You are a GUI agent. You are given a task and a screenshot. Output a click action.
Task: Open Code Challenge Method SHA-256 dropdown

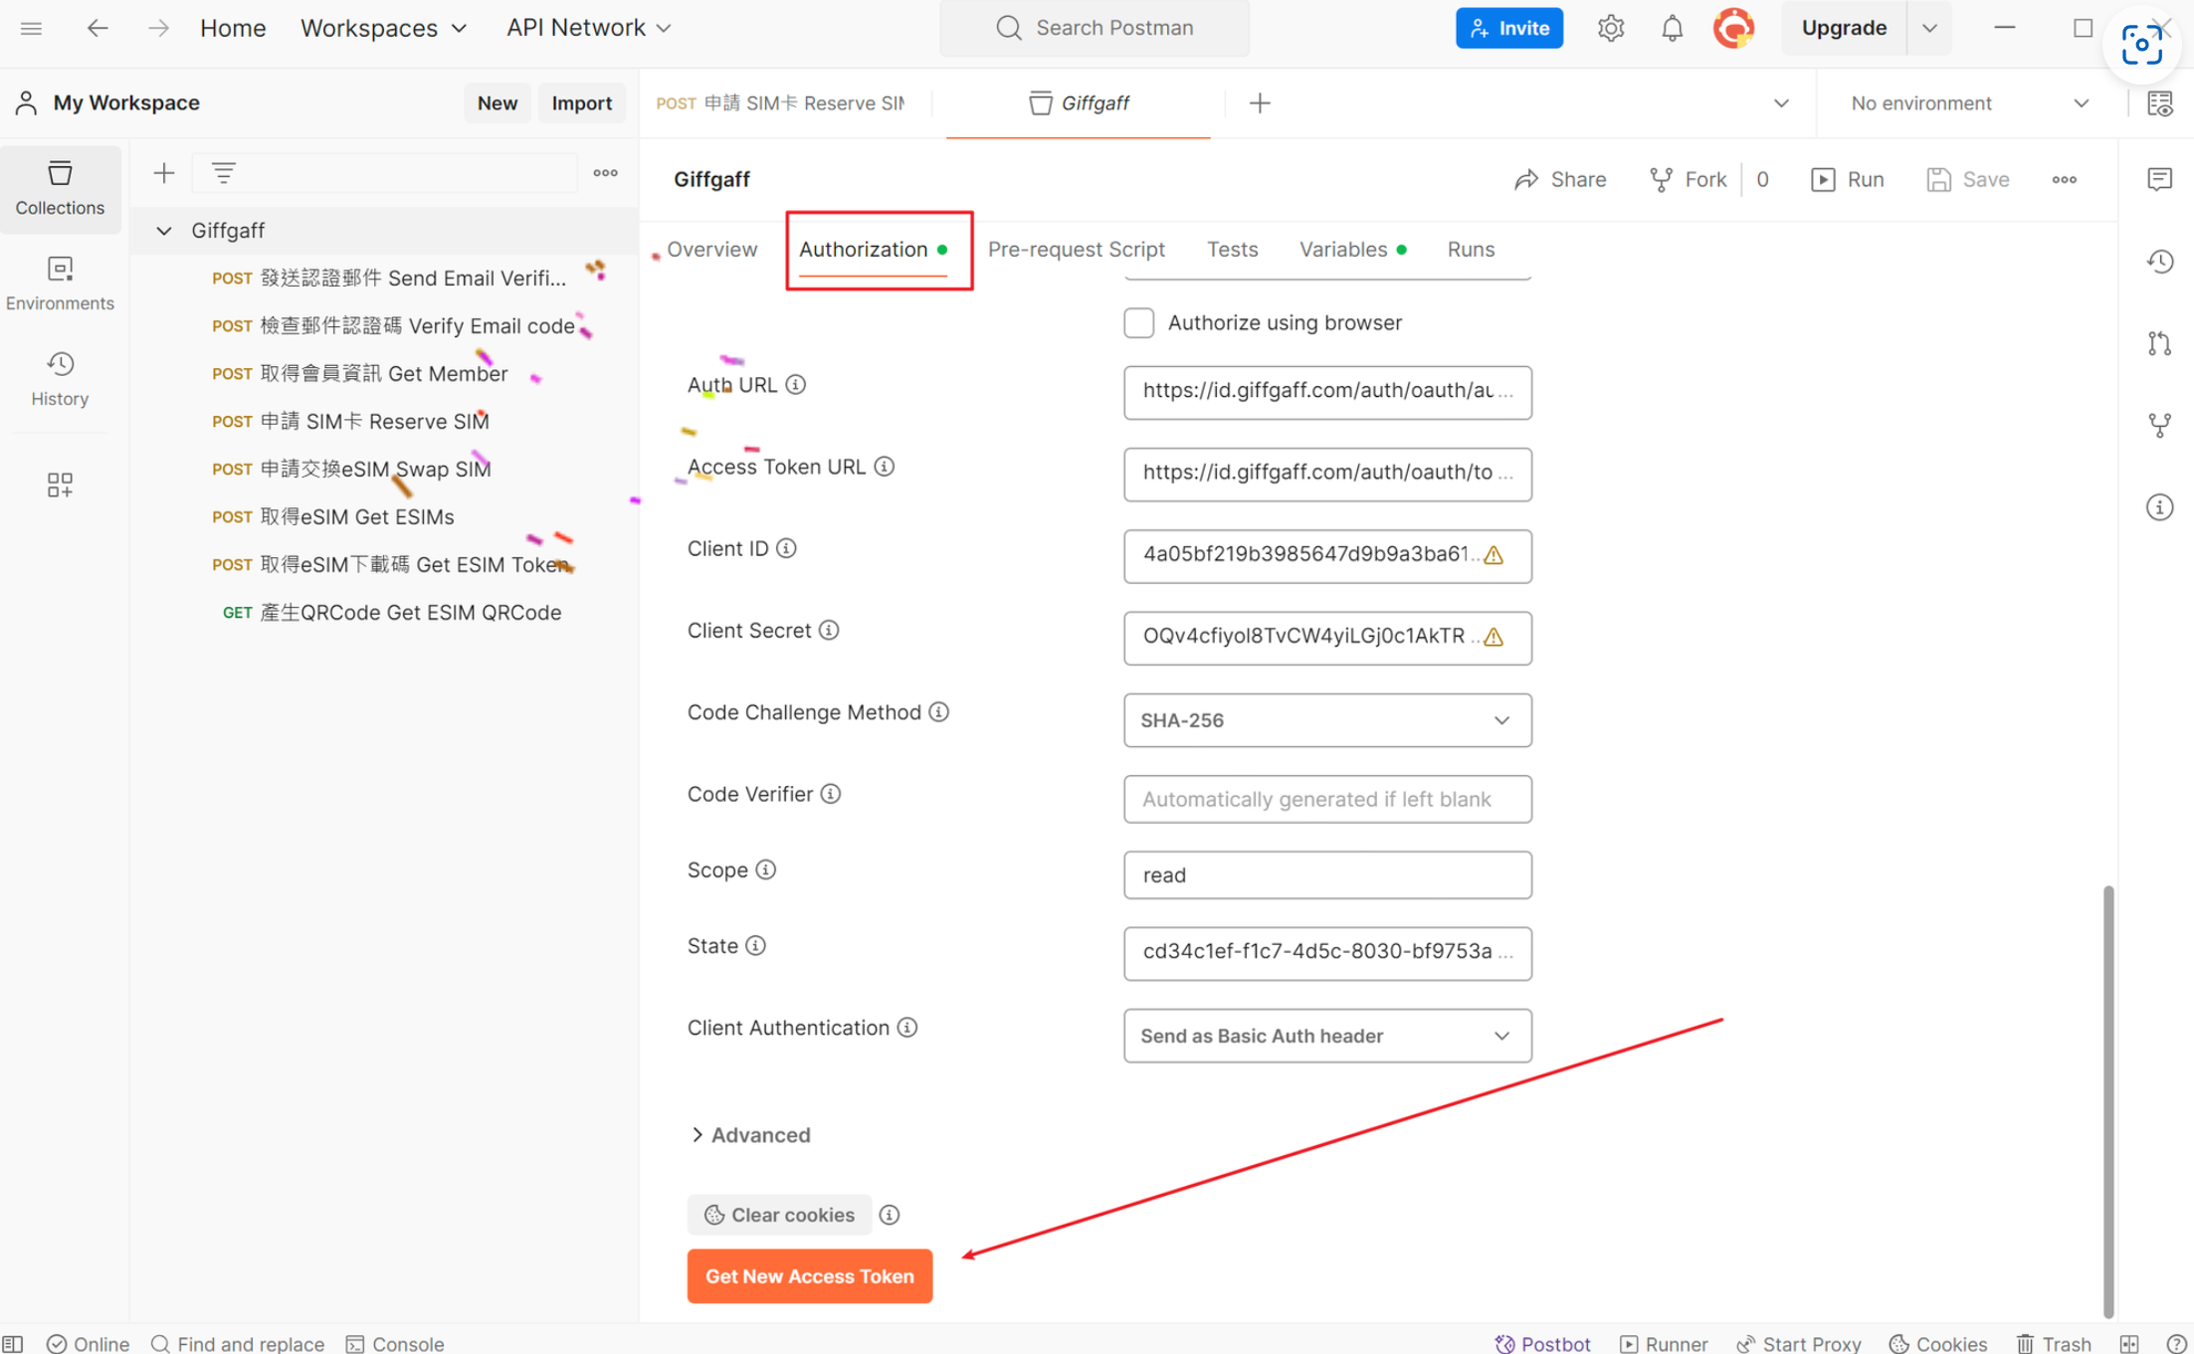(x=1327, y=720)
